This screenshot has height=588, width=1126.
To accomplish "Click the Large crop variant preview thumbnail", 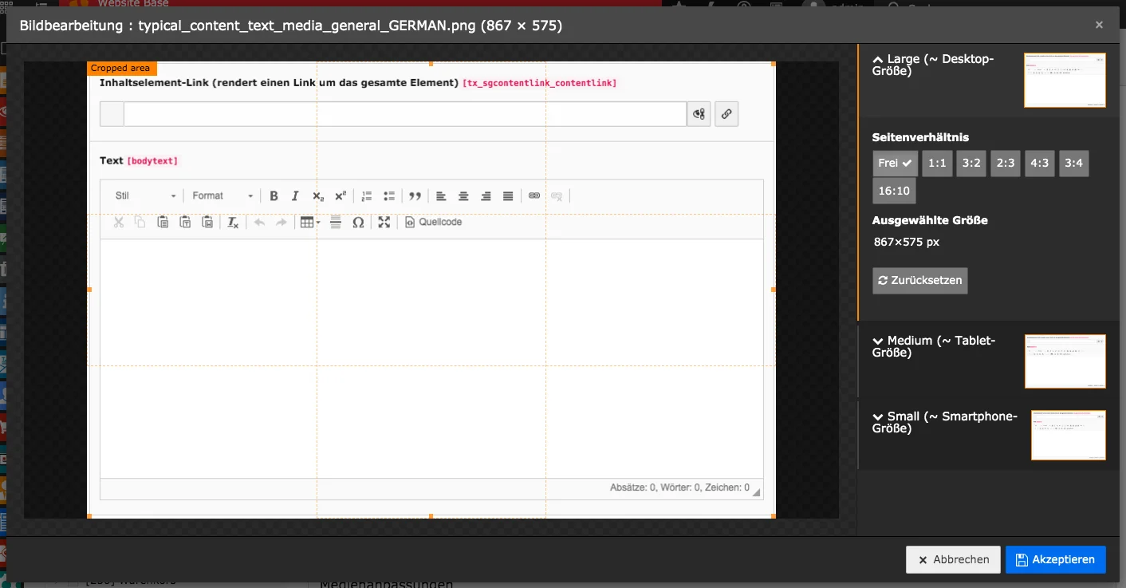I will coord(1065,80).
